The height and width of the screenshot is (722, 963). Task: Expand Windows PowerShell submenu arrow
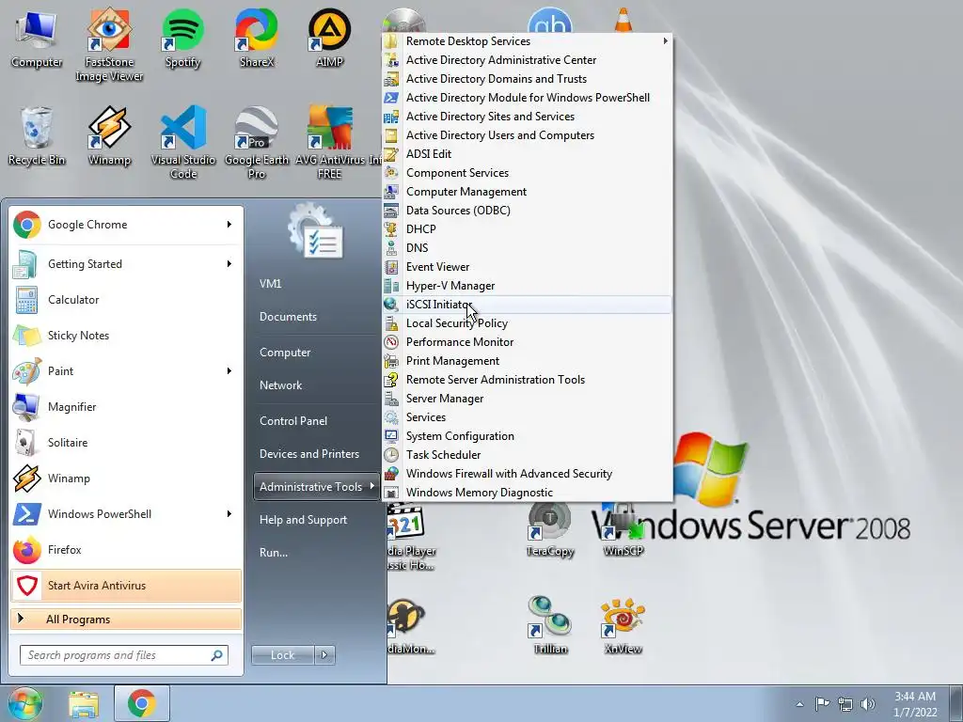[x=229, y=513]
